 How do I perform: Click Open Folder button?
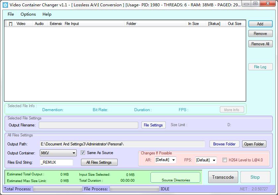click(254, 144)
